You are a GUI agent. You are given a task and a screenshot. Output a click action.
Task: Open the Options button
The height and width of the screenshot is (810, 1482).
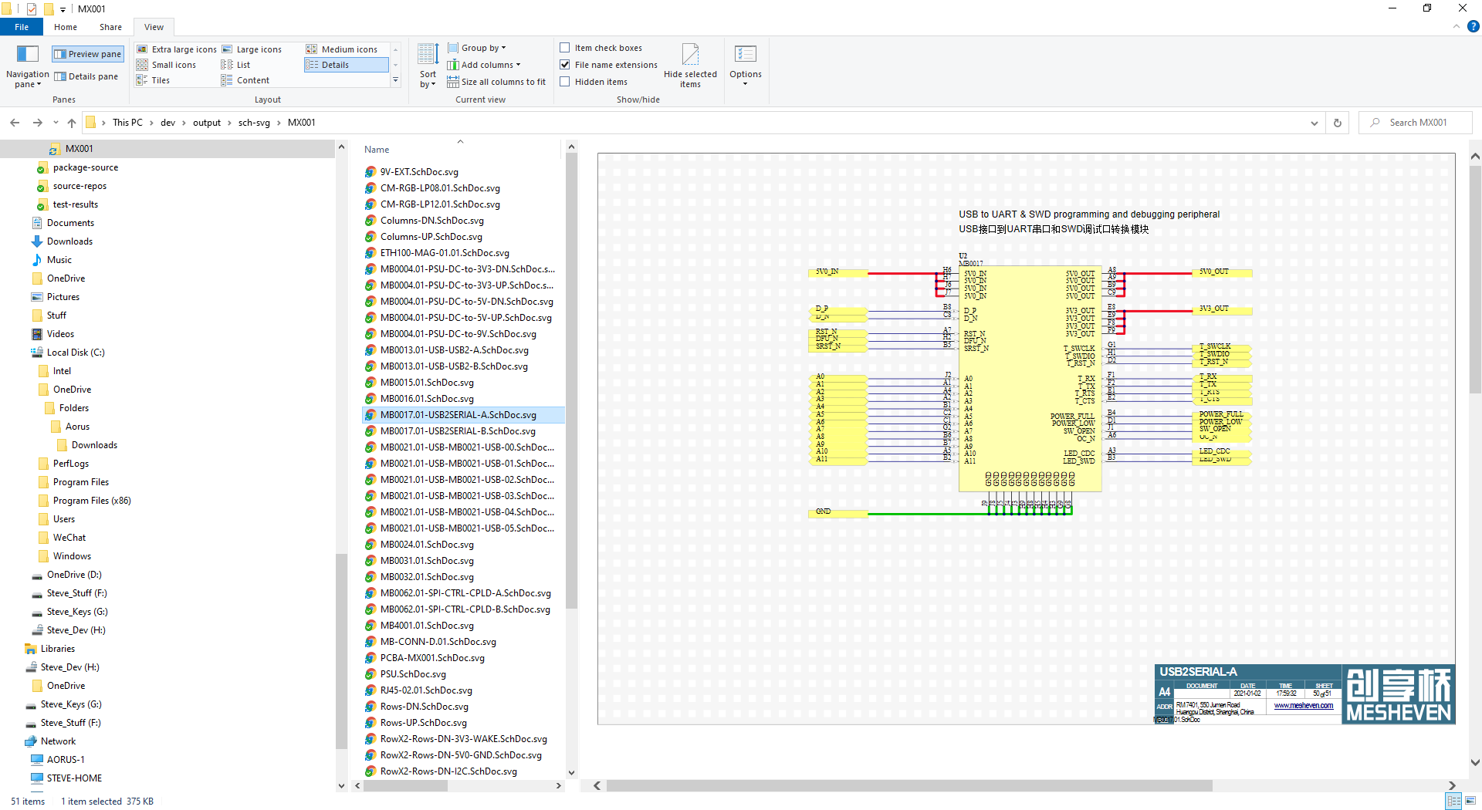pyautogui.click(x=745, y=66)
